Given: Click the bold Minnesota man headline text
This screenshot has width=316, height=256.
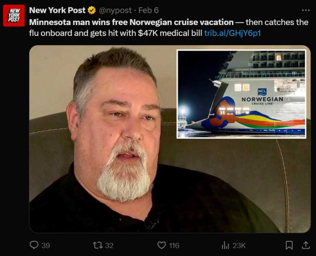Looking at the screenshot, I should pos(131,22).
